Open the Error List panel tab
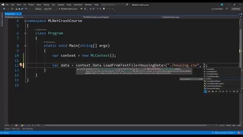 tap(16, 129)
